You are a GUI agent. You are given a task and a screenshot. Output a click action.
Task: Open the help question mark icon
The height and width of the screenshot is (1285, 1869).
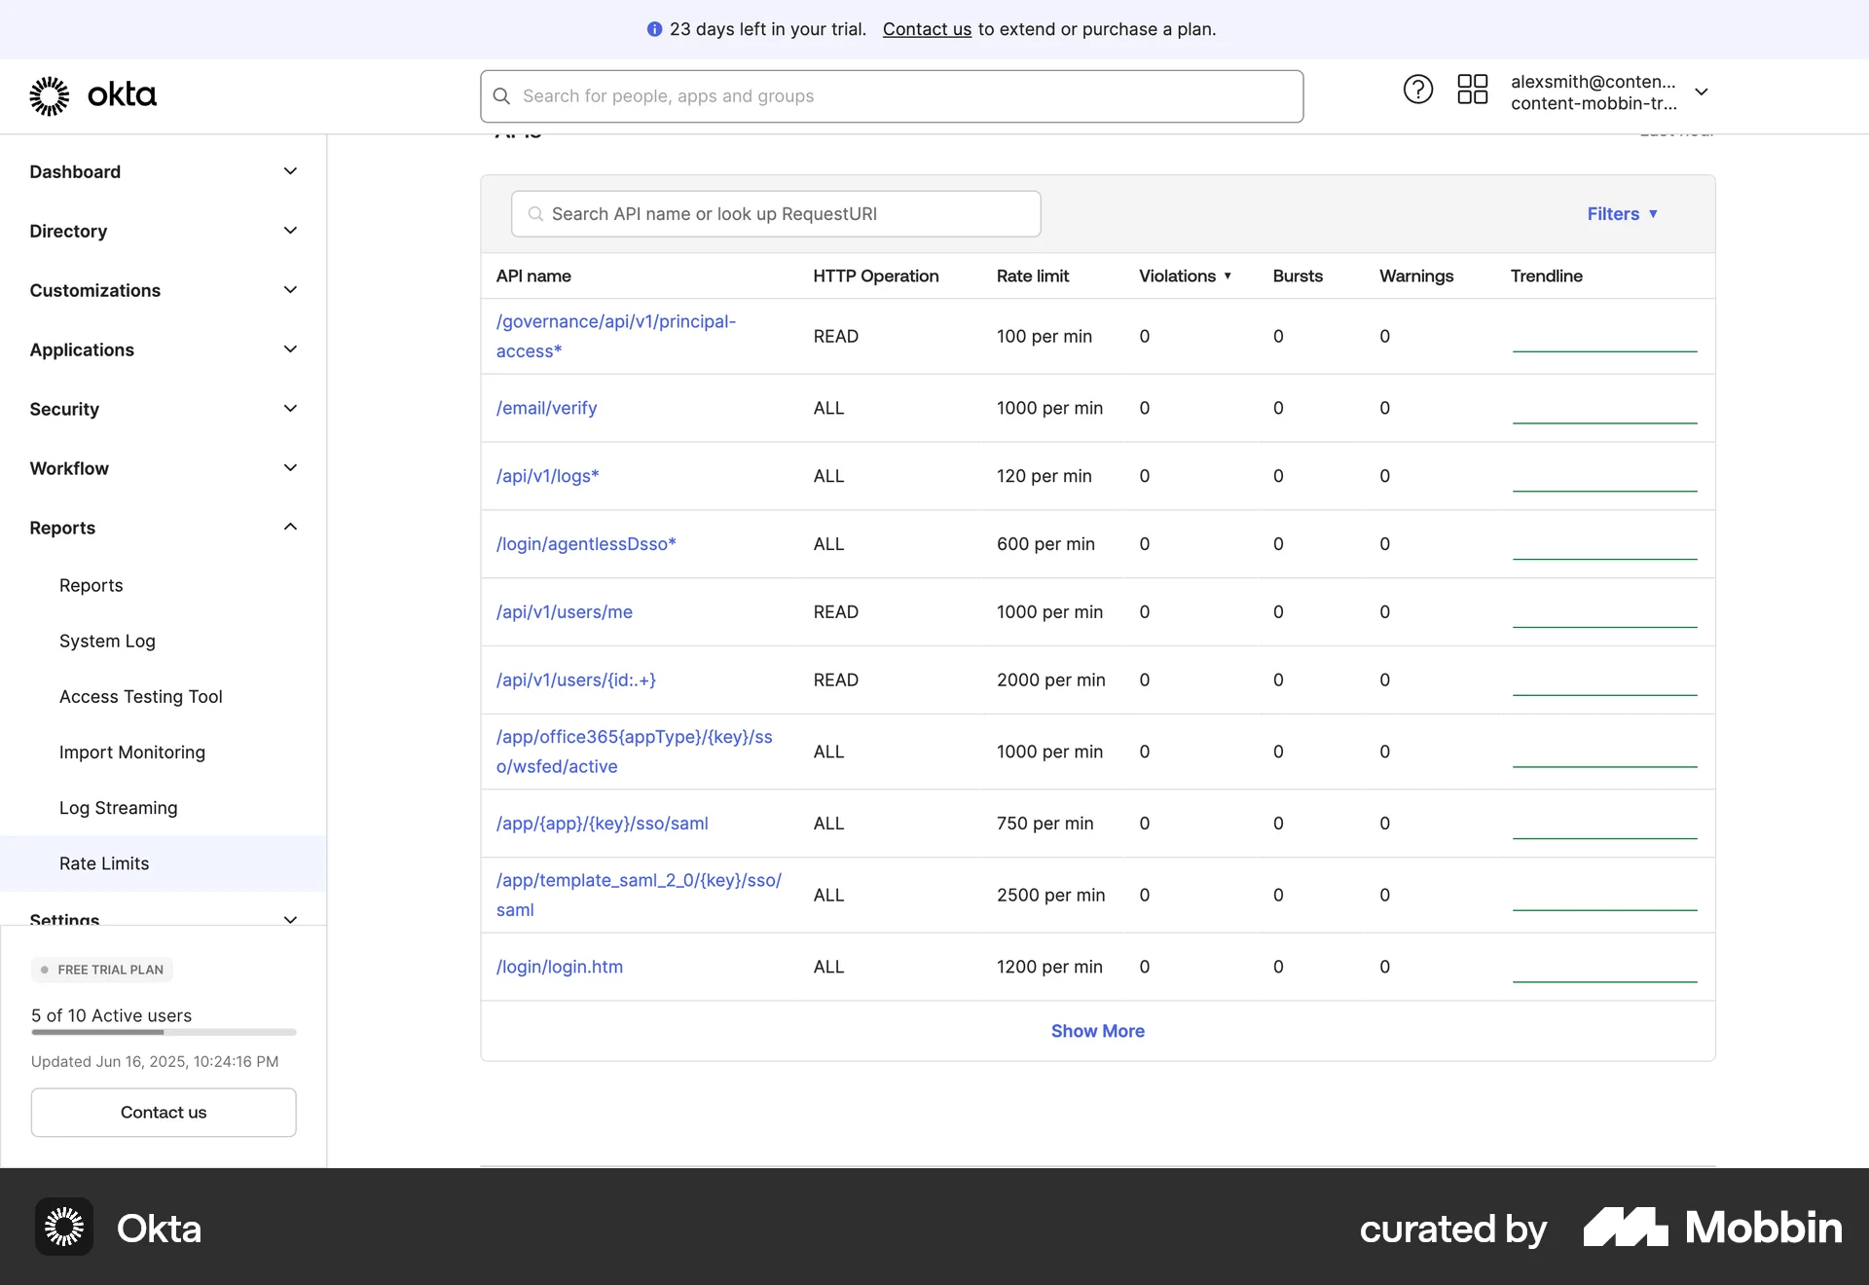tap(1417, 89)
